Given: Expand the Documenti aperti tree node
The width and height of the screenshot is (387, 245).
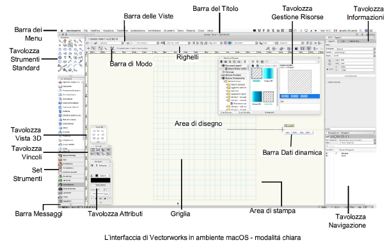Looking at the screenshot, I should (222, 66).
